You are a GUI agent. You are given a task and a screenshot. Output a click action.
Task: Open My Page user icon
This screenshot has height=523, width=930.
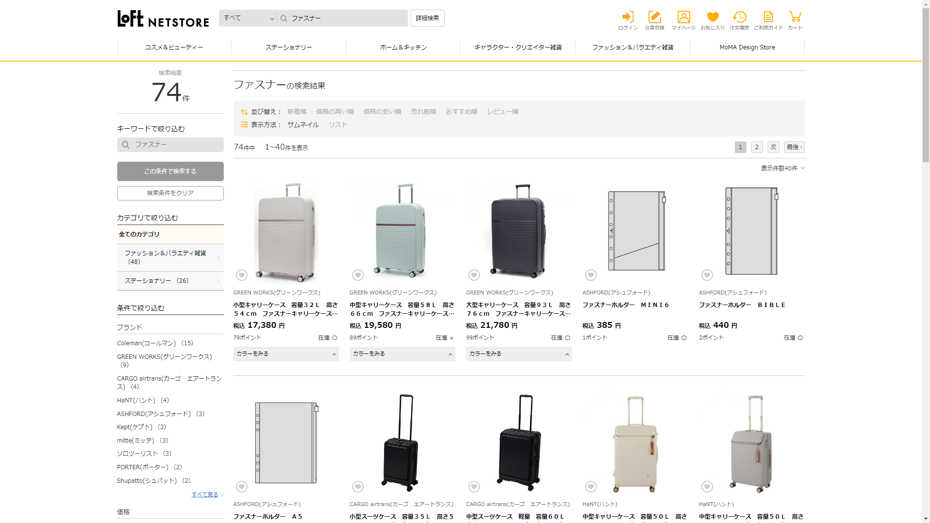(x=683, y=17)
